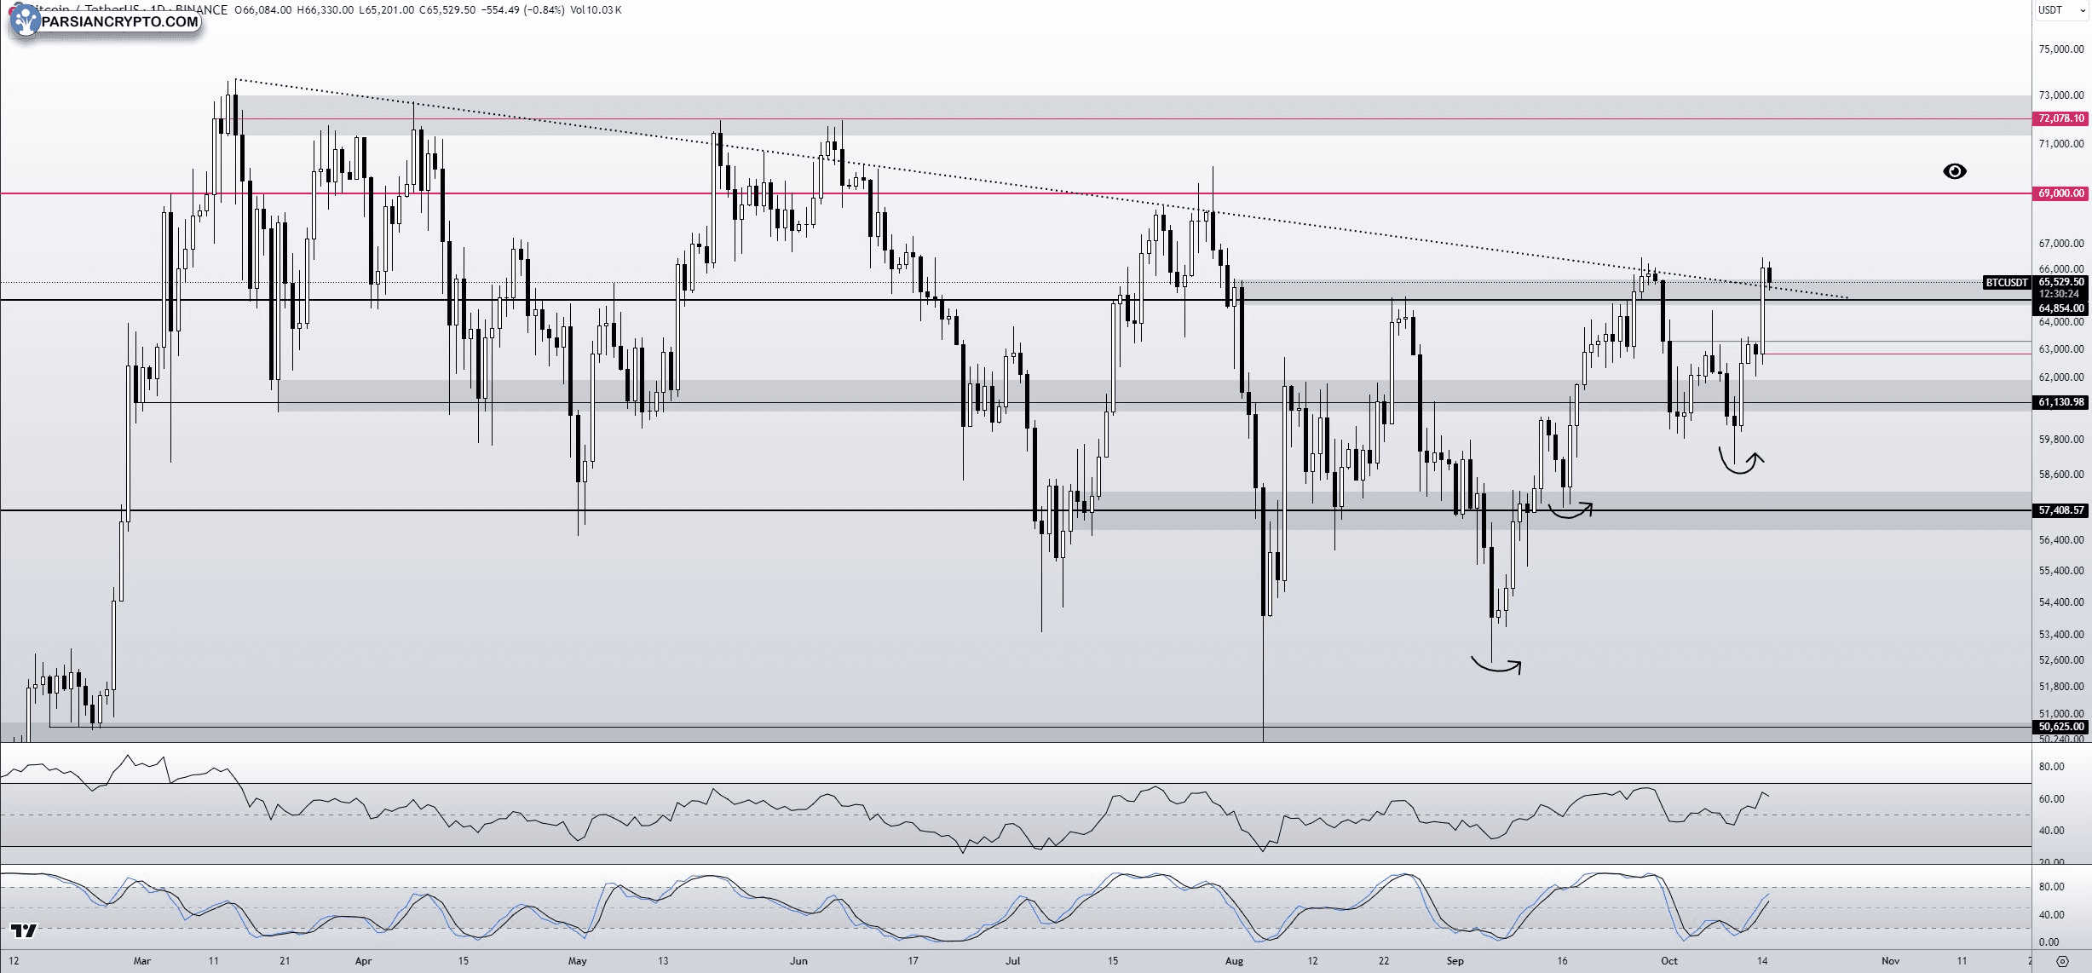The image size is (2092, 973).
Task: Open the USDT currency dropdown
Action: [2061, 10]
